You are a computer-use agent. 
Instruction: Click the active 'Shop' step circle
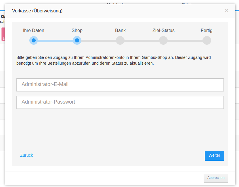click(x=77, y=40)
